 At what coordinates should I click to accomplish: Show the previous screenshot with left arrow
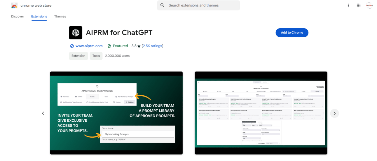43,113
